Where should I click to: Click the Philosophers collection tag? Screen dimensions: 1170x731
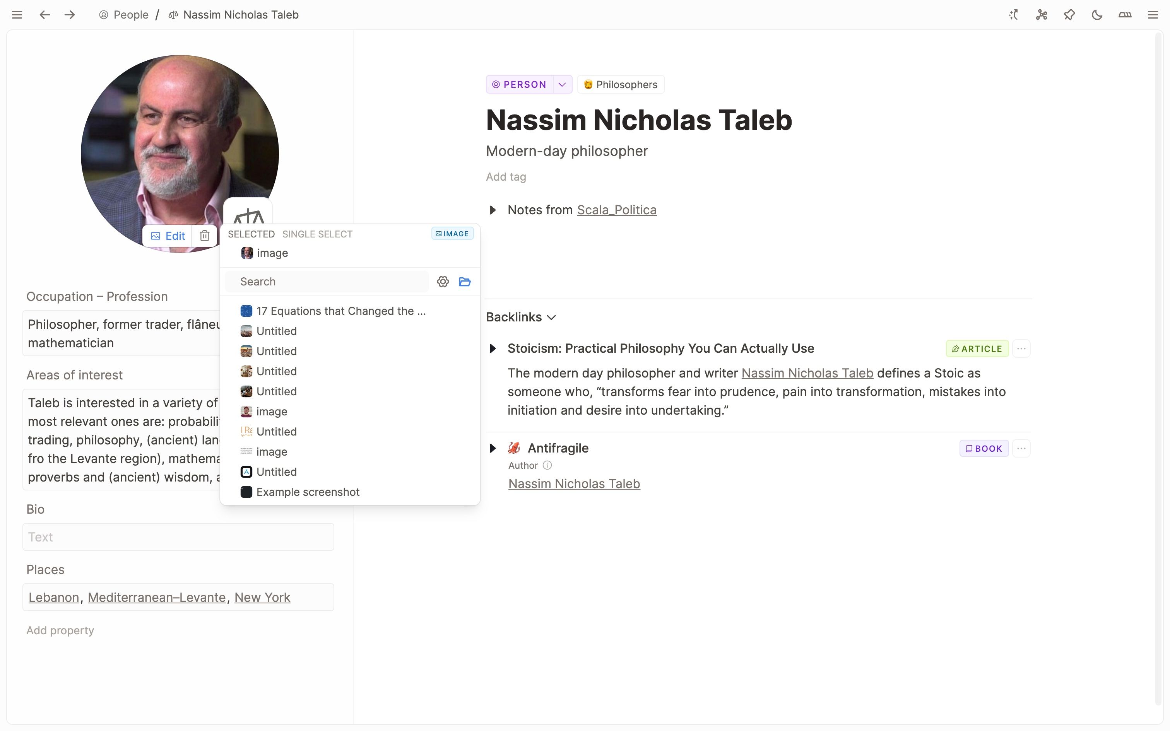tap(621, 85)
